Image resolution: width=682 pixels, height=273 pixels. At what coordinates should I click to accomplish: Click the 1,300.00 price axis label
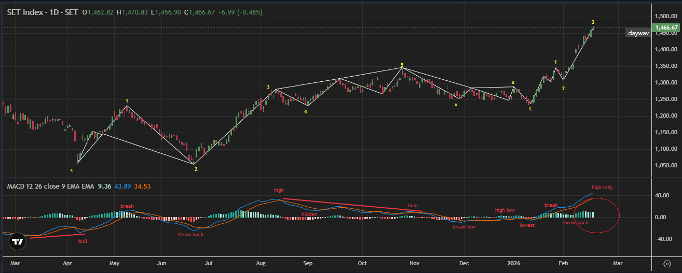tap(666, 83)
